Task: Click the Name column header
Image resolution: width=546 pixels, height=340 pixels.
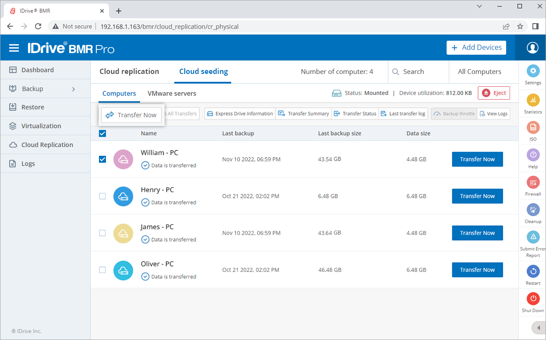Action: click(149, 133)
